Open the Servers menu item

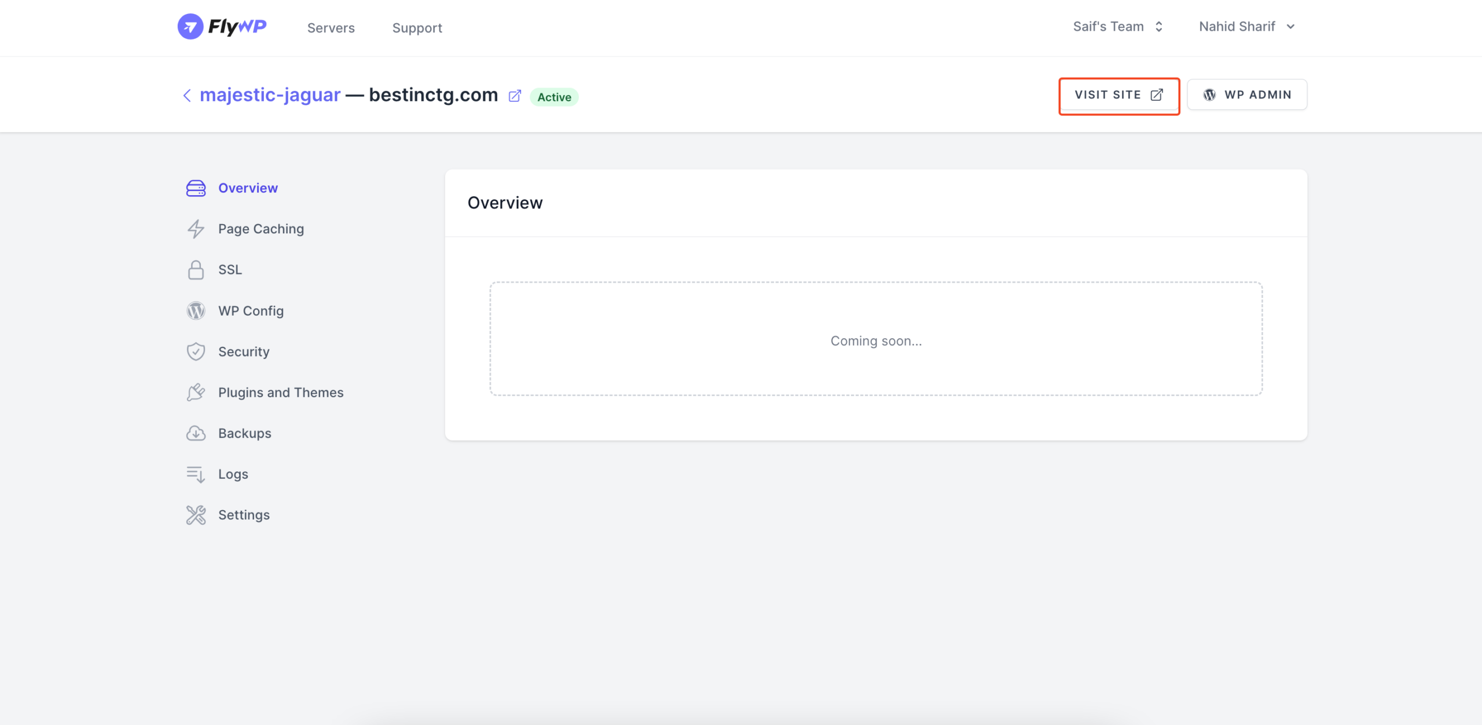(331, 28)
